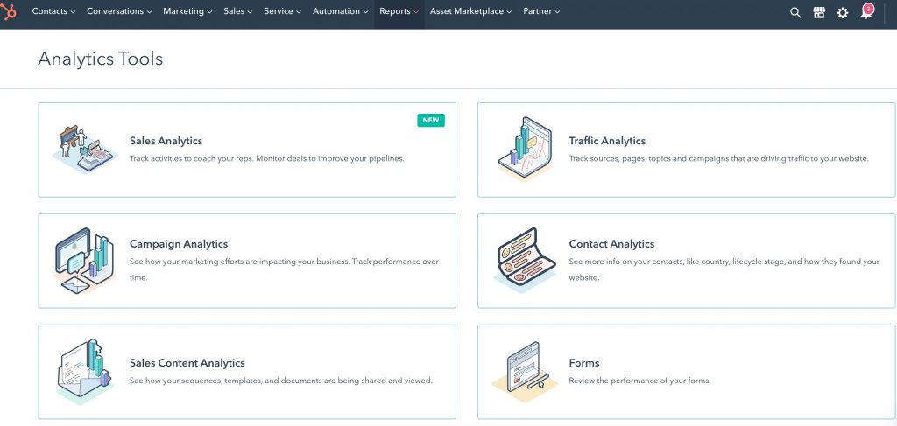Expand the Reports menu chevron
Viewport: 897px width, 426px height.
(x=416, y=12)
